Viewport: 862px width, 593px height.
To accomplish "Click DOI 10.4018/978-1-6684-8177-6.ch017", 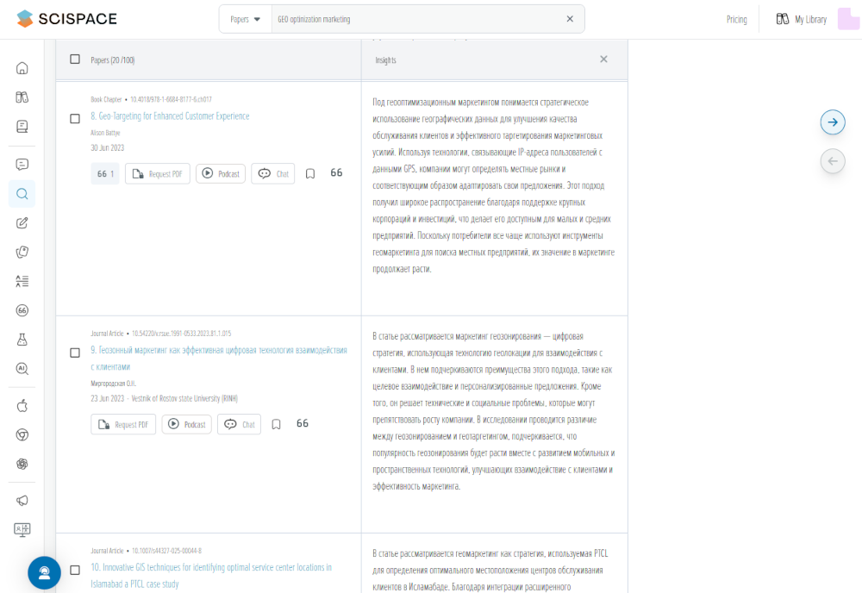I will [171, 99].
